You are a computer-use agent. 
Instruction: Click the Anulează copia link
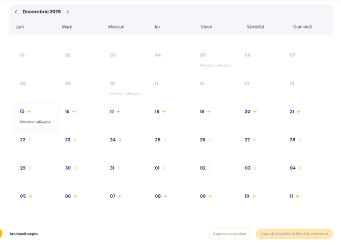(23, 234)
